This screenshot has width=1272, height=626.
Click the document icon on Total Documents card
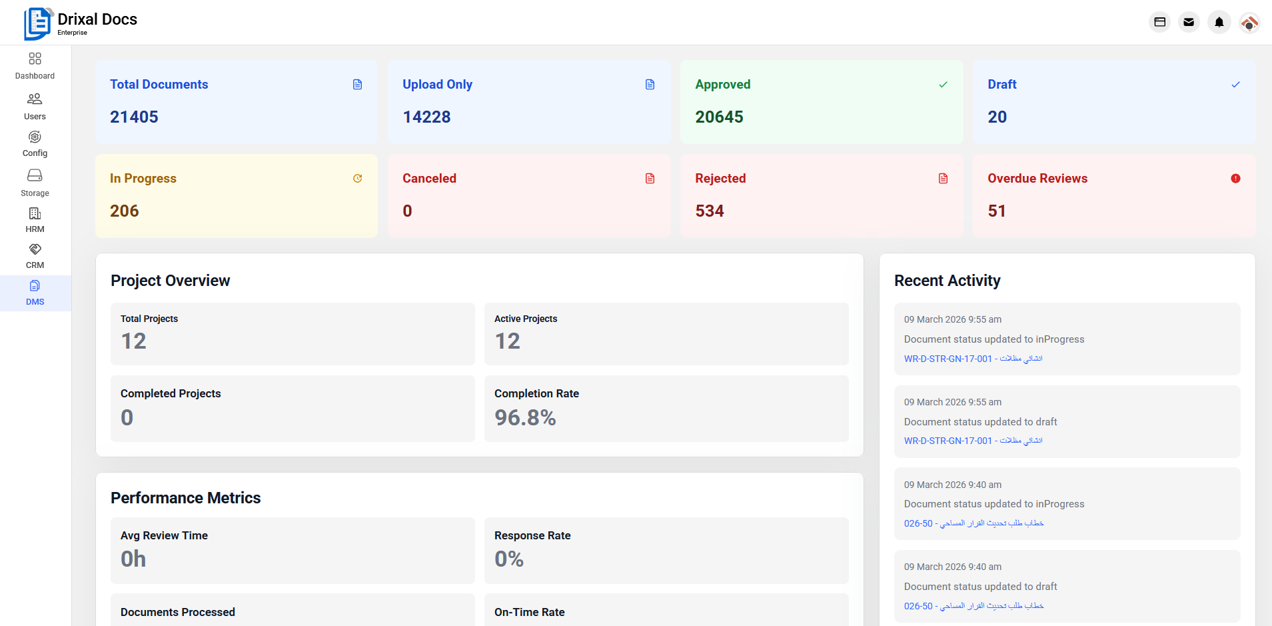[x=358, y=84]
